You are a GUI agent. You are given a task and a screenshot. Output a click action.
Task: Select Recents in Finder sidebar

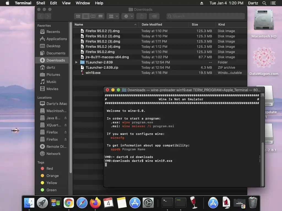coord(52,32)
